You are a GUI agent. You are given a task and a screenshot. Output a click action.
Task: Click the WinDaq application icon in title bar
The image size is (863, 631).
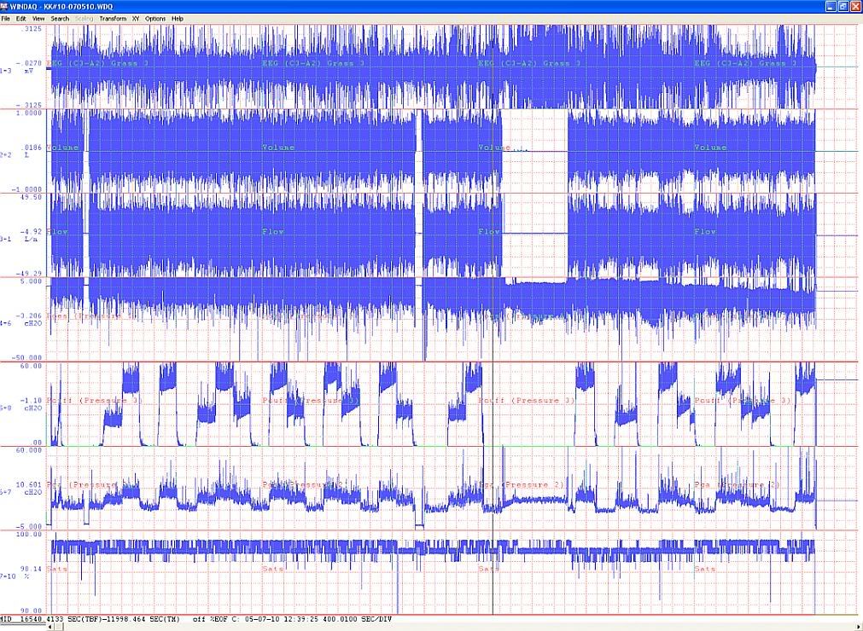point(5,6)
